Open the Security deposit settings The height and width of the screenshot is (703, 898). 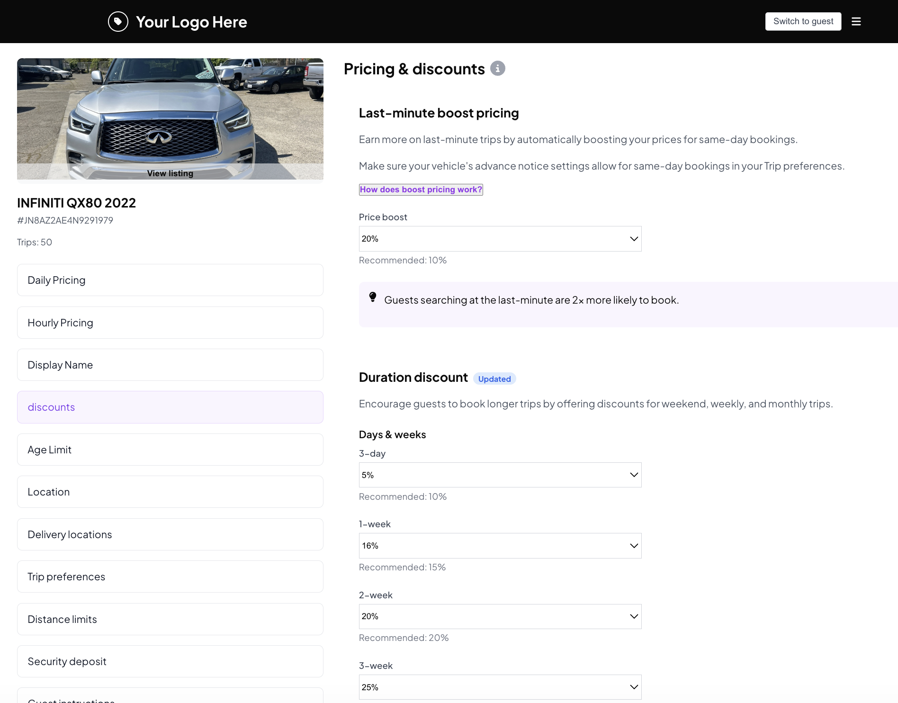[x=170, y=661]
